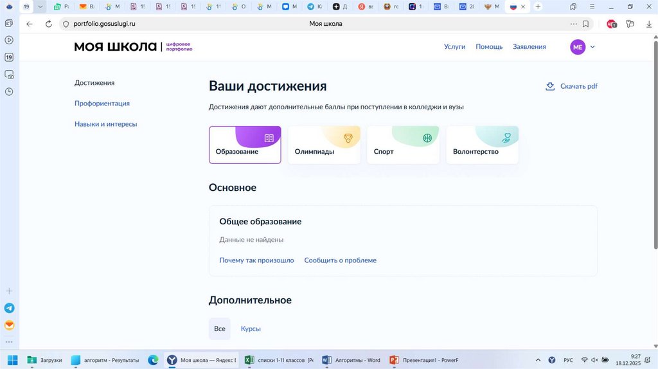Click the 19 tabs counter button

pos(26,6)
